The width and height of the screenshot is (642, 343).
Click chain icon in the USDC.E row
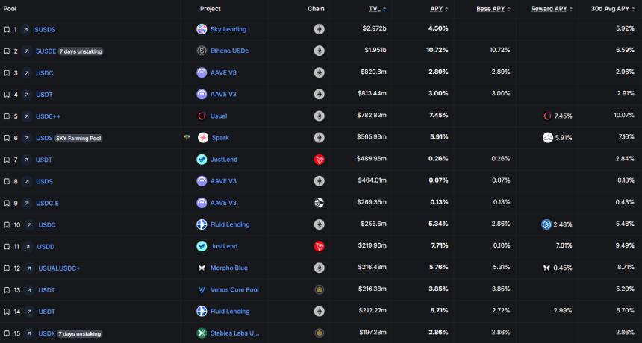click(x=319, y=203)
